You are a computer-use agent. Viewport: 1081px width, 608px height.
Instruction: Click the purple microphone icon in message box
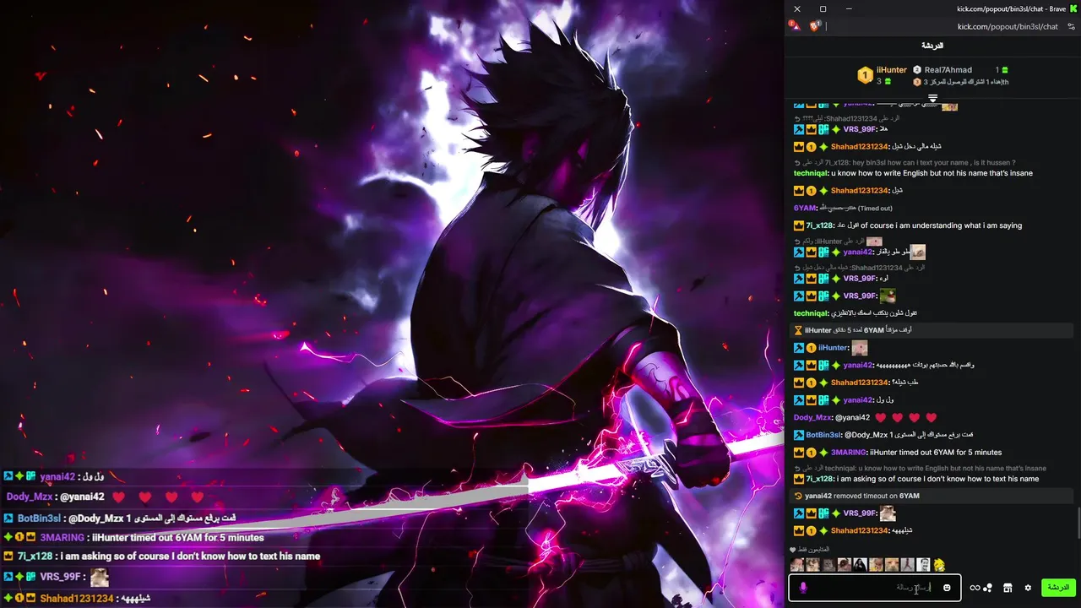pyautogui.click(x=803, y=588)
